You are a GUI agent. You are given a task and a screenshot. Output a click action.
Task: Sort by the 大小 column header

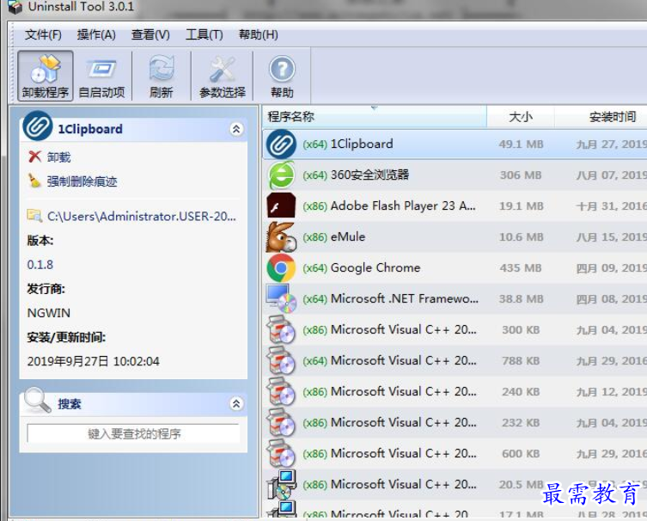point(521,117)
